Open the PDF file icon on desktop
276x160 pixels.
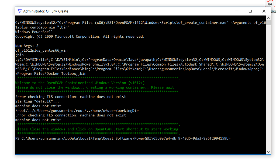tap(270, 3)
